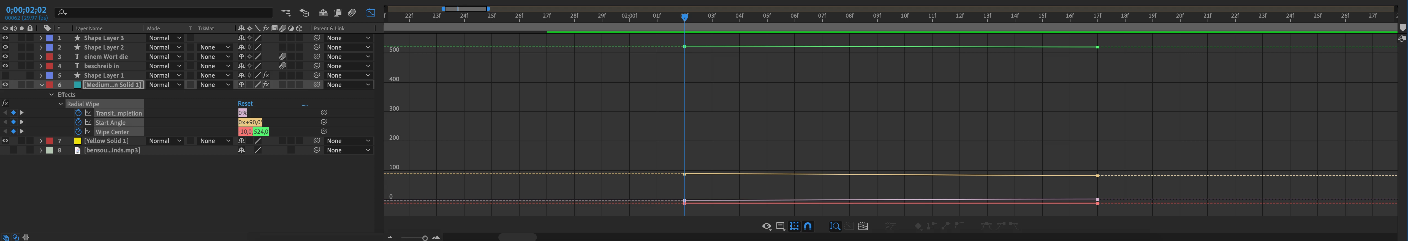Open graph editor show-properties eye menu
The width and height of the screenshot is (1408, 241).
coord(767,226)
